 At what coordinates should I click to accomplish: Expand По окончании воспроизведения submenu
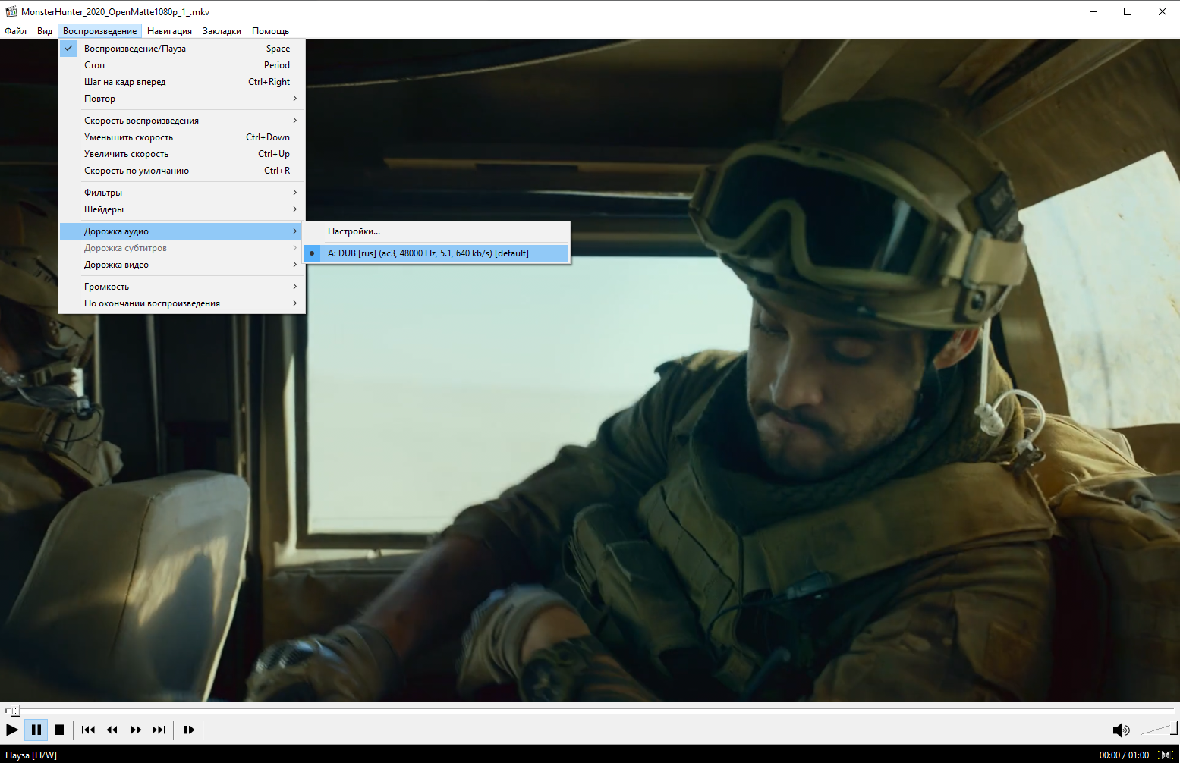coord(182,303)
